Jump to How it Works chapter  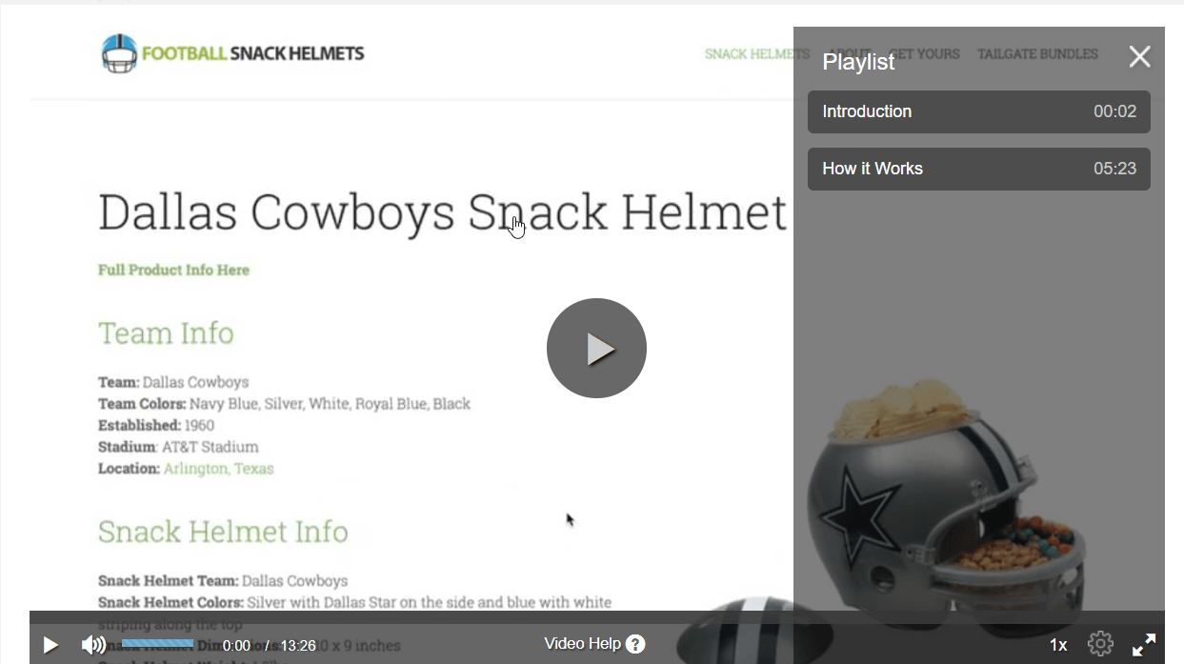tap(979, 169)
